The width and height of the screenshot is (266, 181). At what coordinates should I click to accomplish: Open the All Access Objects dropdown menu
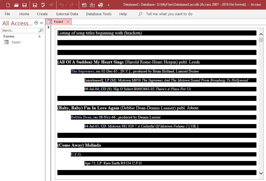(x=36, y=23)
